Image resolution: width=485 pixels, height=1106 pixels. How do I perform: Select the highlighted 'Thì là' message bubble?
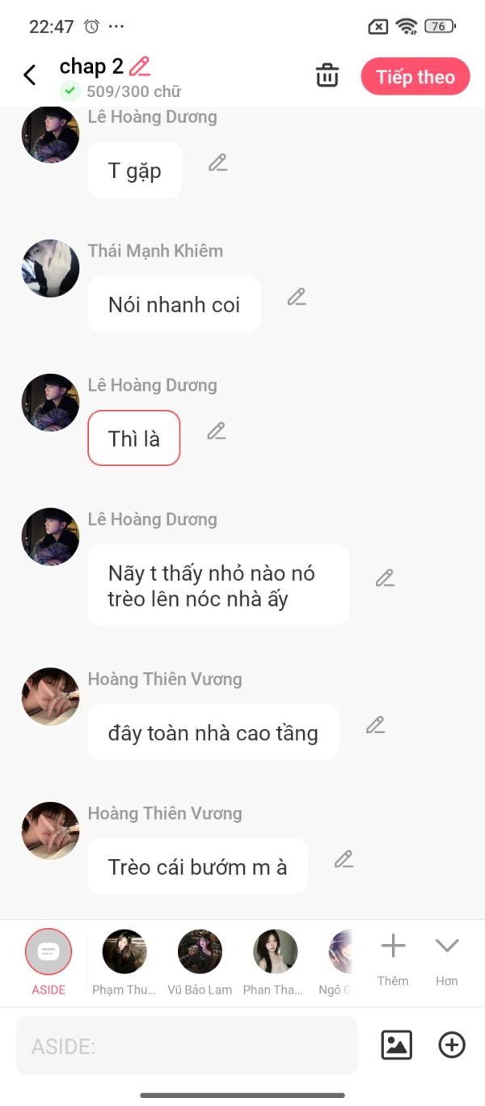click(134, 439)
